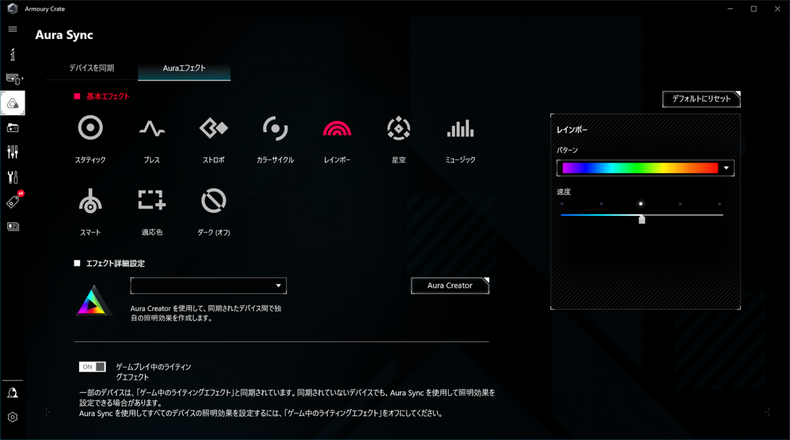Click the 速度 speed slider handle
790x440 pixels.
tap(642, 219)
